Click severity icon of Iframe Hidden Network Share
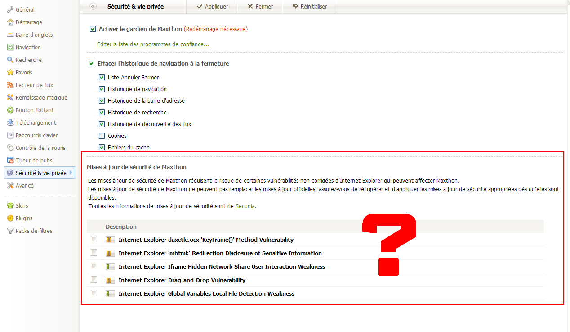Screen dimensions: 570x332 [x=110, y=267]
